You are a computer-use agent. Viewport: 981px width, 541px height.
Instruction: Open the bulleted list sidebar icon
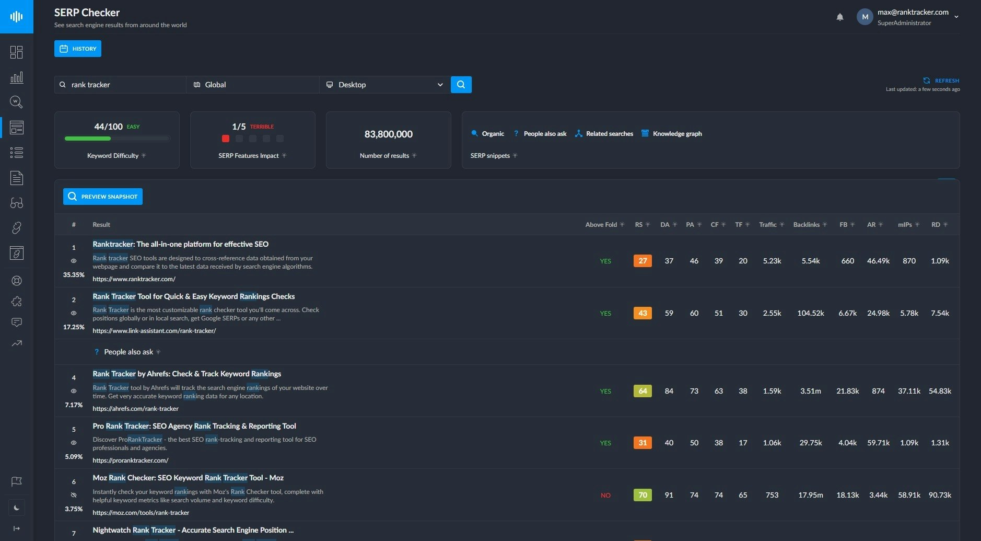coord(17,153)
